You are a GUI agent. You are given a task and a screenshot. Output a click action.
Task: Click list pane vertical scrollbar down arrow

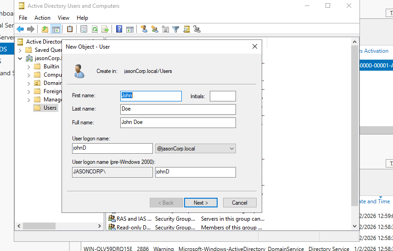pos(354,226)
